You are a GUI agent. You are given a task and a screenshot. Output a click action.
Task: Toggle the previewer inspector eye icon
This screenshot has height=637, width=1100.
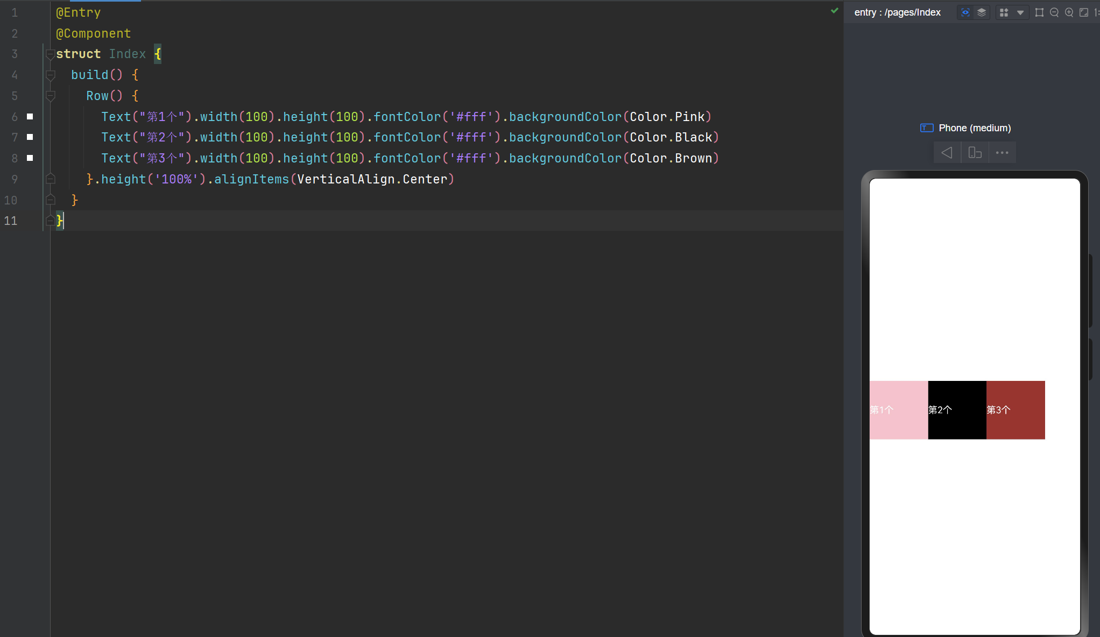point(965,12)
